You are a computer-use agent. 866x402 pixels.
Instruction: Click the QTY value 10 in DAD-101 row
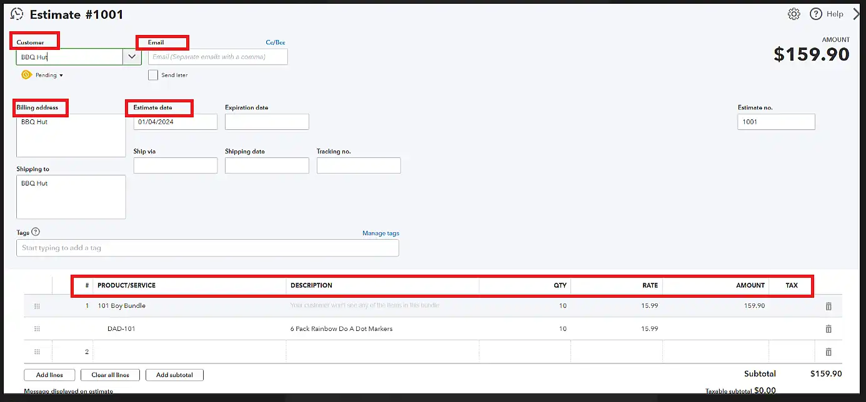pyautogui.click(x=563, y=329)
